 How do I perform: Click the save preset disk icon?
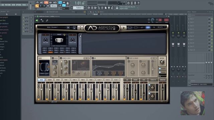click(x=74, y=28)
